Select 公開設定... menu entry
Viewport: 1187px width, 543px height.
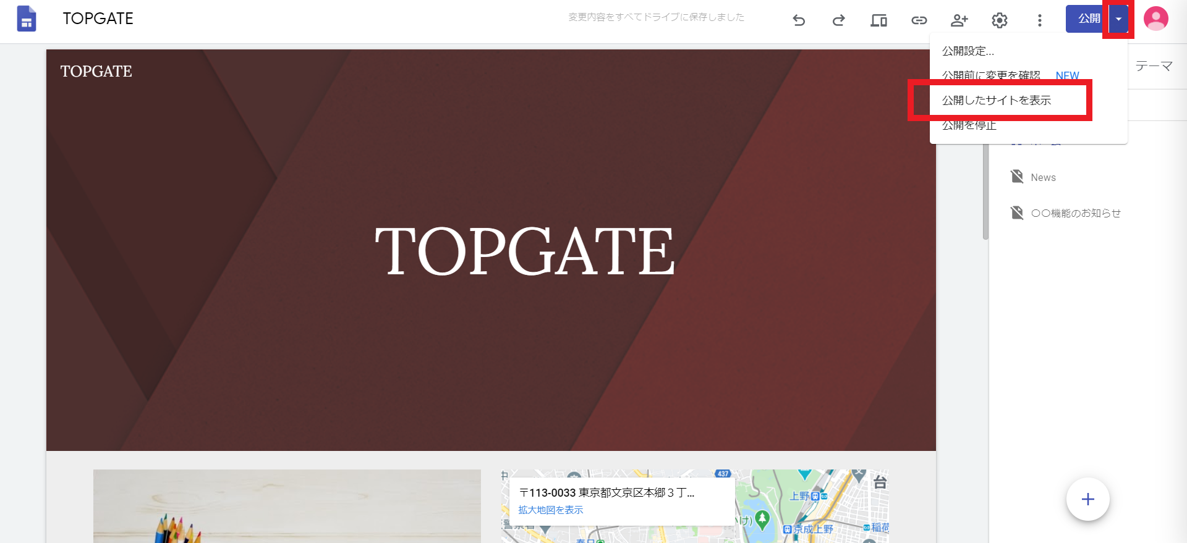point(1029,51)
